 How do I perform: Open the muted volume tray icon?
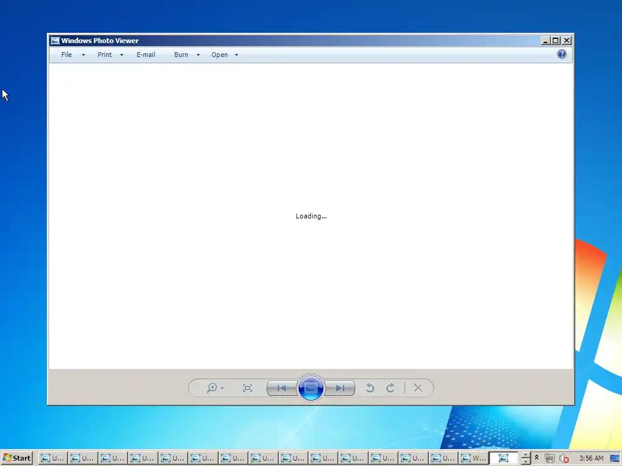564,459
